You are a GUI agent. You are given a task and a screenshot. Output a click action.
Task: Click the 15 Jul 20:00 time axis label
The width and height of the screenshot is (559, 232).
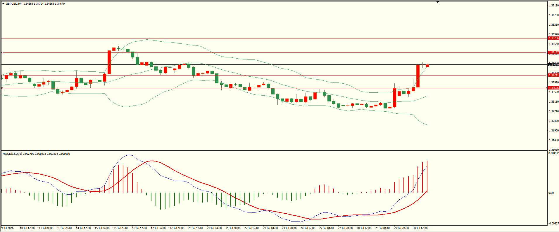coord(121,228)
